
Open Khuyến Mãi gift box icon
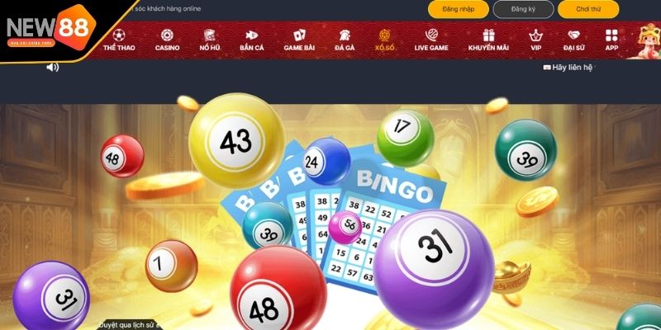coord(488,35)
